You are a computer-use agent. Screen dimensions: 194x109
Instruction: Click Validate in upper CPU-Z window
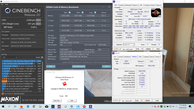point(148,49)
